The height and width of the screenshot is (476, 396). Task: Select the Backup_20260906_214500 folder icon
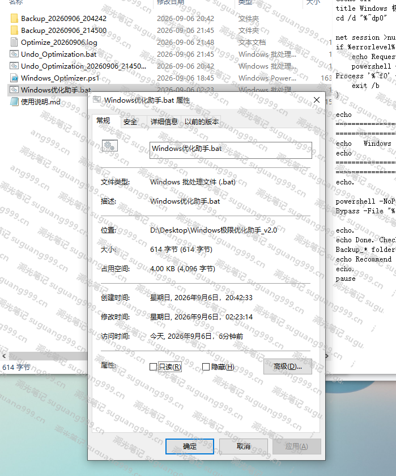coord(14,31)
